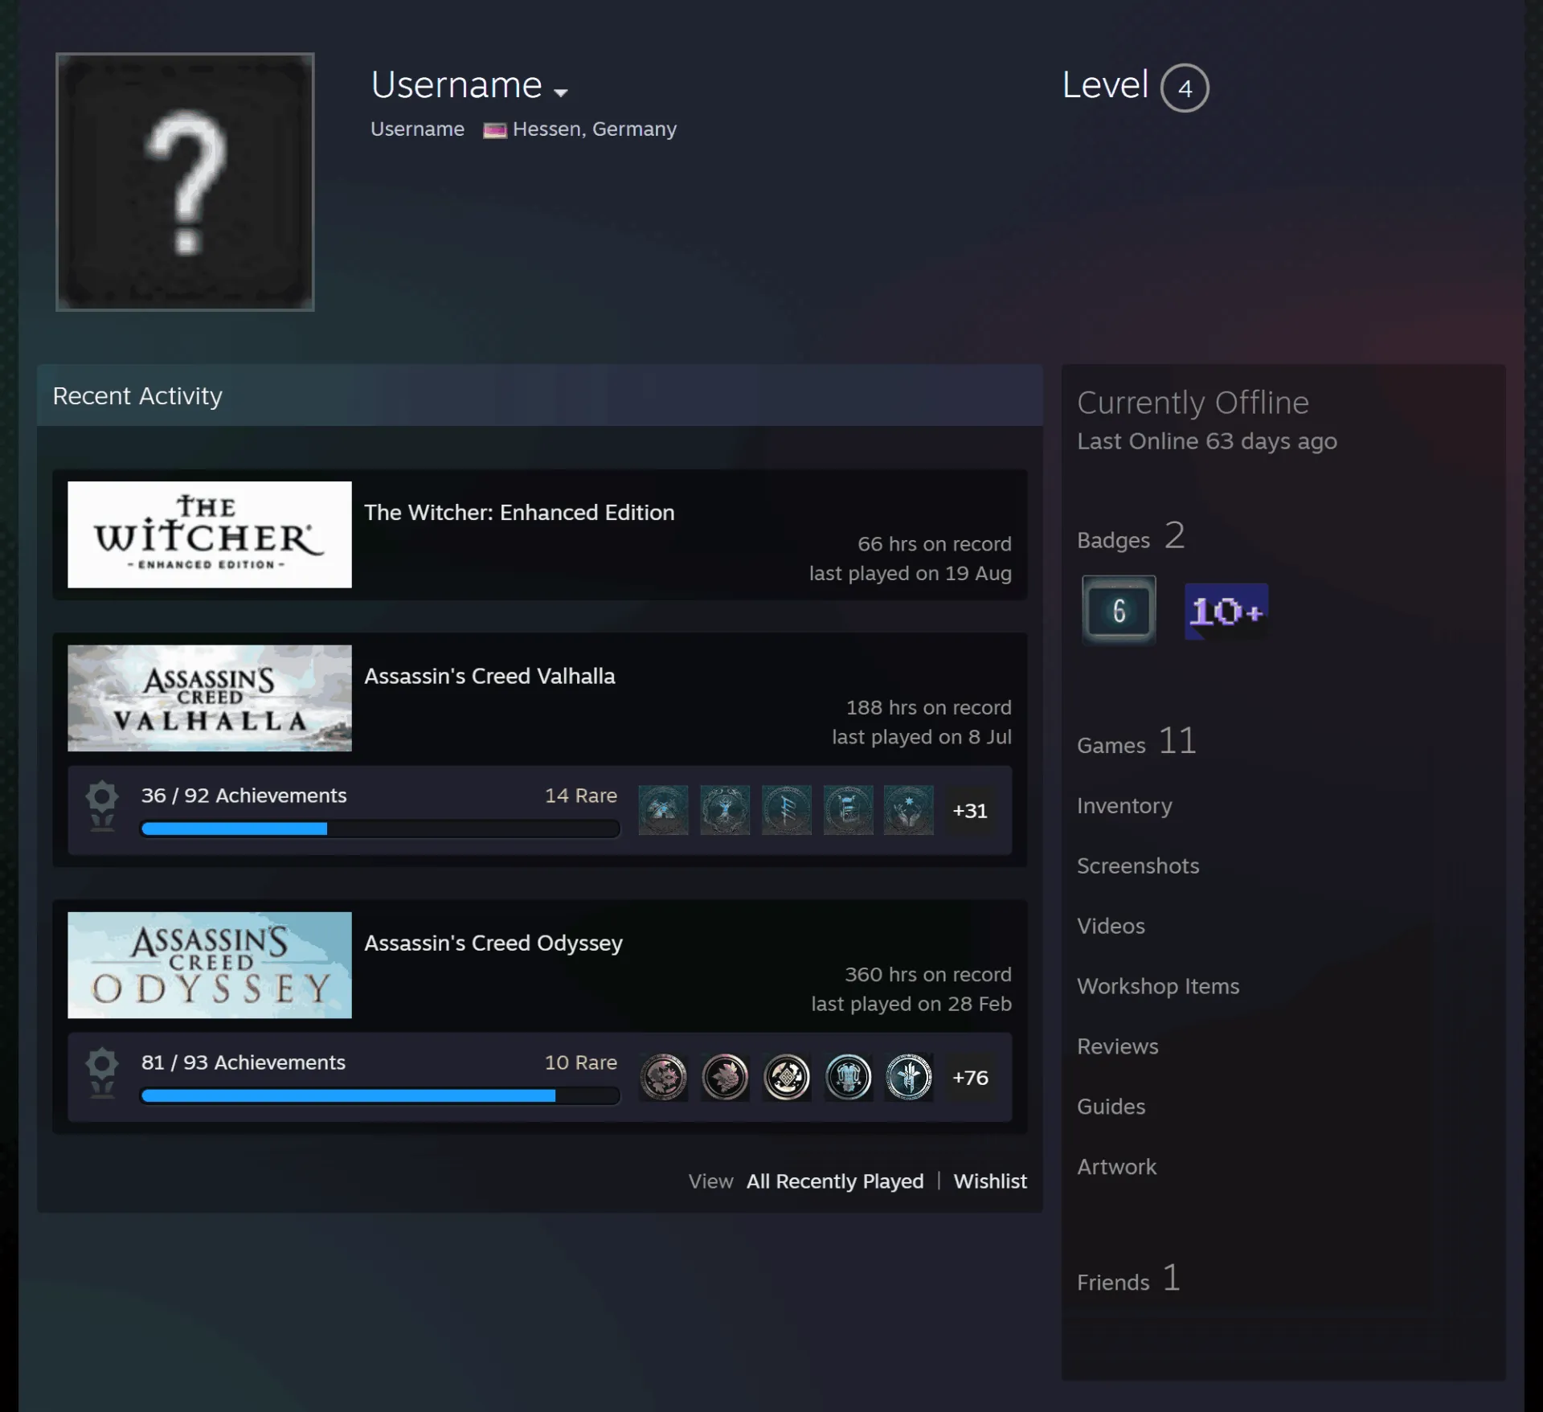Click the first Odyssey achievement icon
Screen dimensions: 1543x1412
click(x=663, y=1077)
